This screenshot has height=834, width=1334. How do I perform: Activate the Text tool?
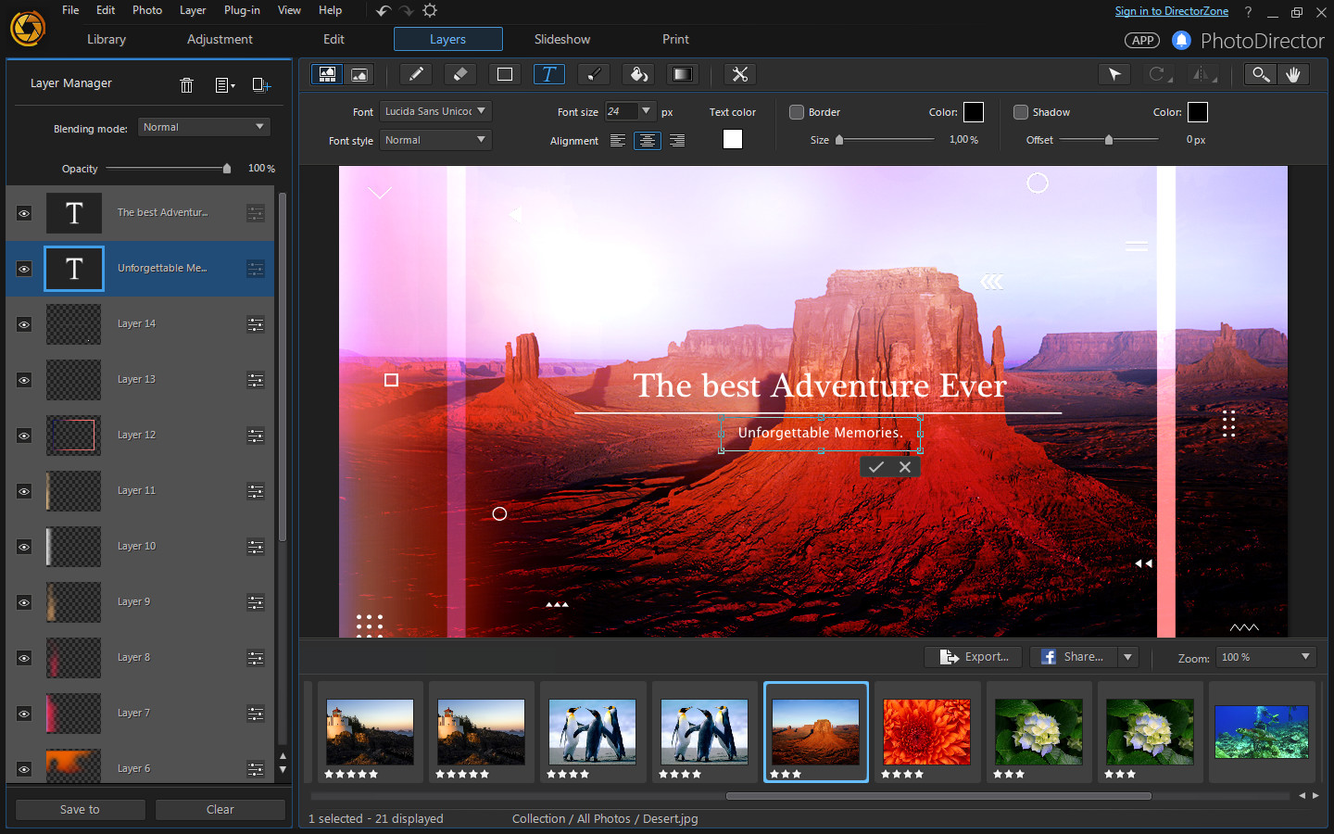(549, 74)
